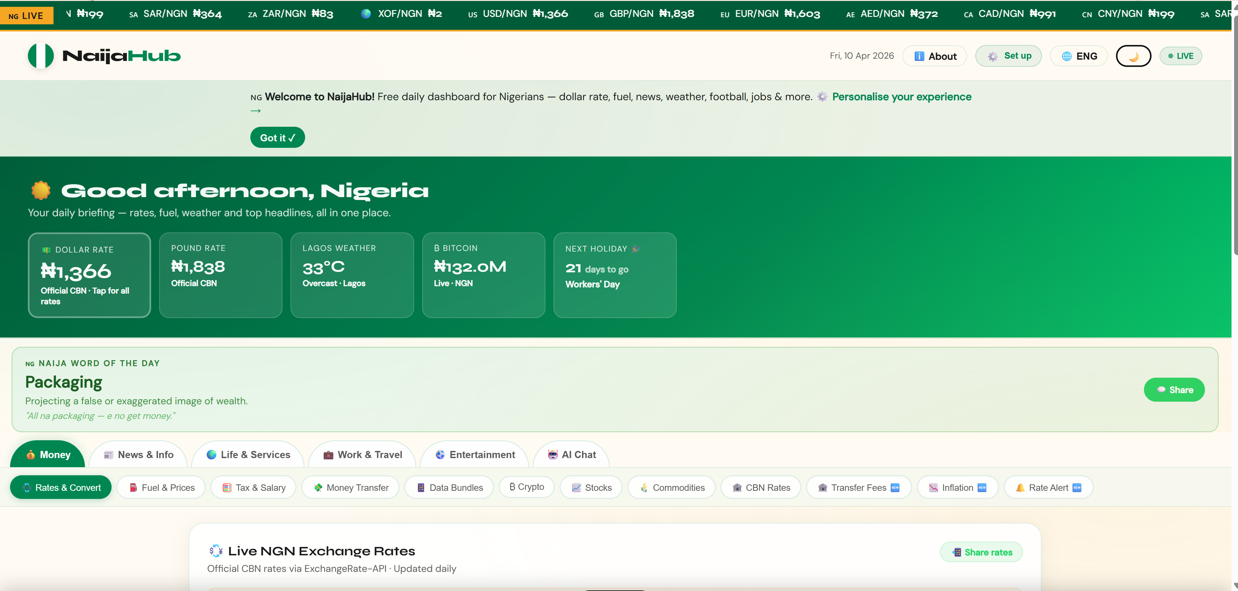Select the Inflation sub-tab
Viewport: 1238px width, 591px height.
[x=958, y=488]
